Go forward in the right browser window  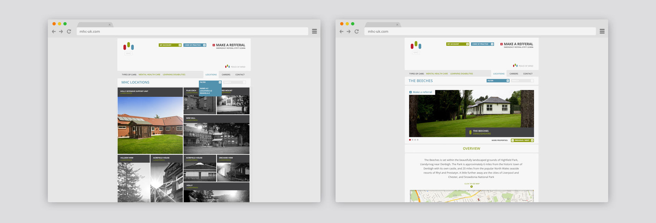(x=349, y=31)
